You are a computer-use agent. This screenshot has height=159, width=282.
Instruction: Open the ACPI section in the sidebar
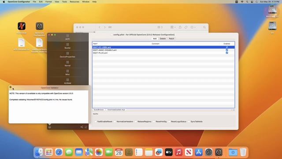(67, 37)
